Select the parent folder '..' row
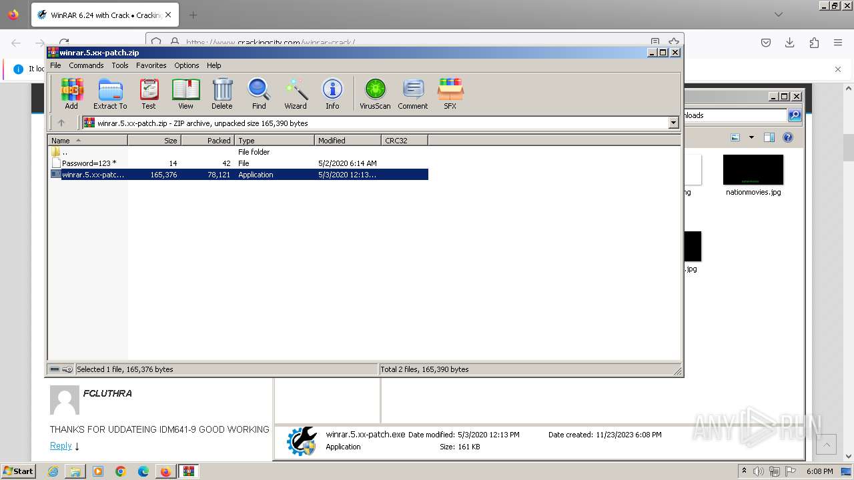This screenshot has width=854, height=480. pyautogui.click(x=238, y=152)
